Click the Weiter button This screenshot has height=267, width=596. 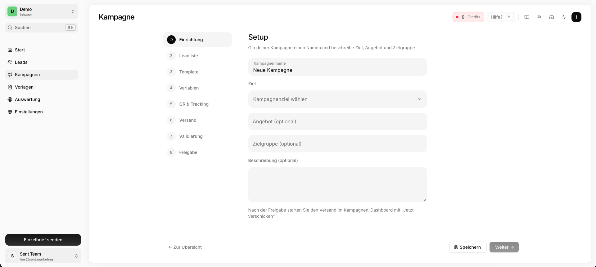tap(504, 247)
